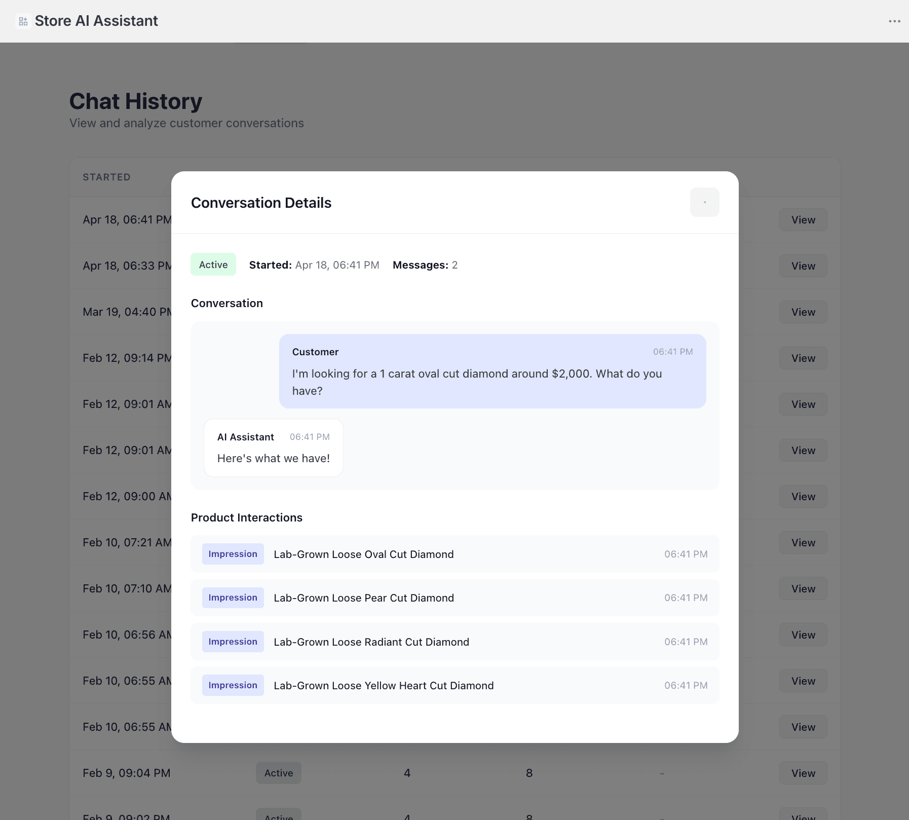Viewport: 909px width, 820px height.
Task: Click the Store AI Assistant app icon
Action: tap(23, 21)
